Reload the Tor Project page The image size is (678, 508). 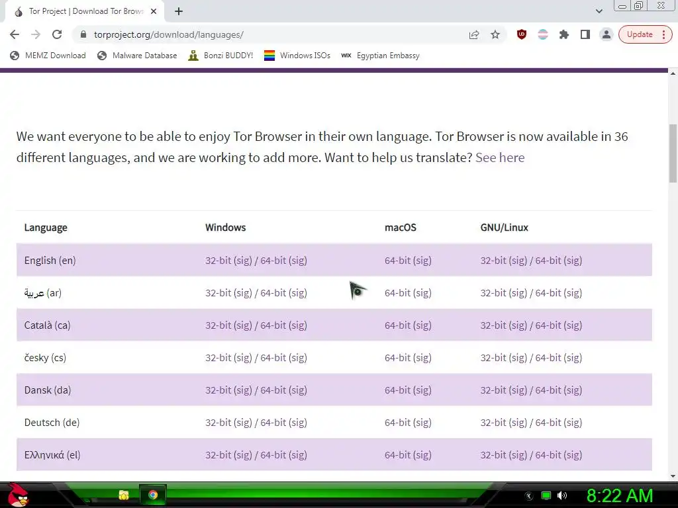pyautogui.click(x=57, y=34)
